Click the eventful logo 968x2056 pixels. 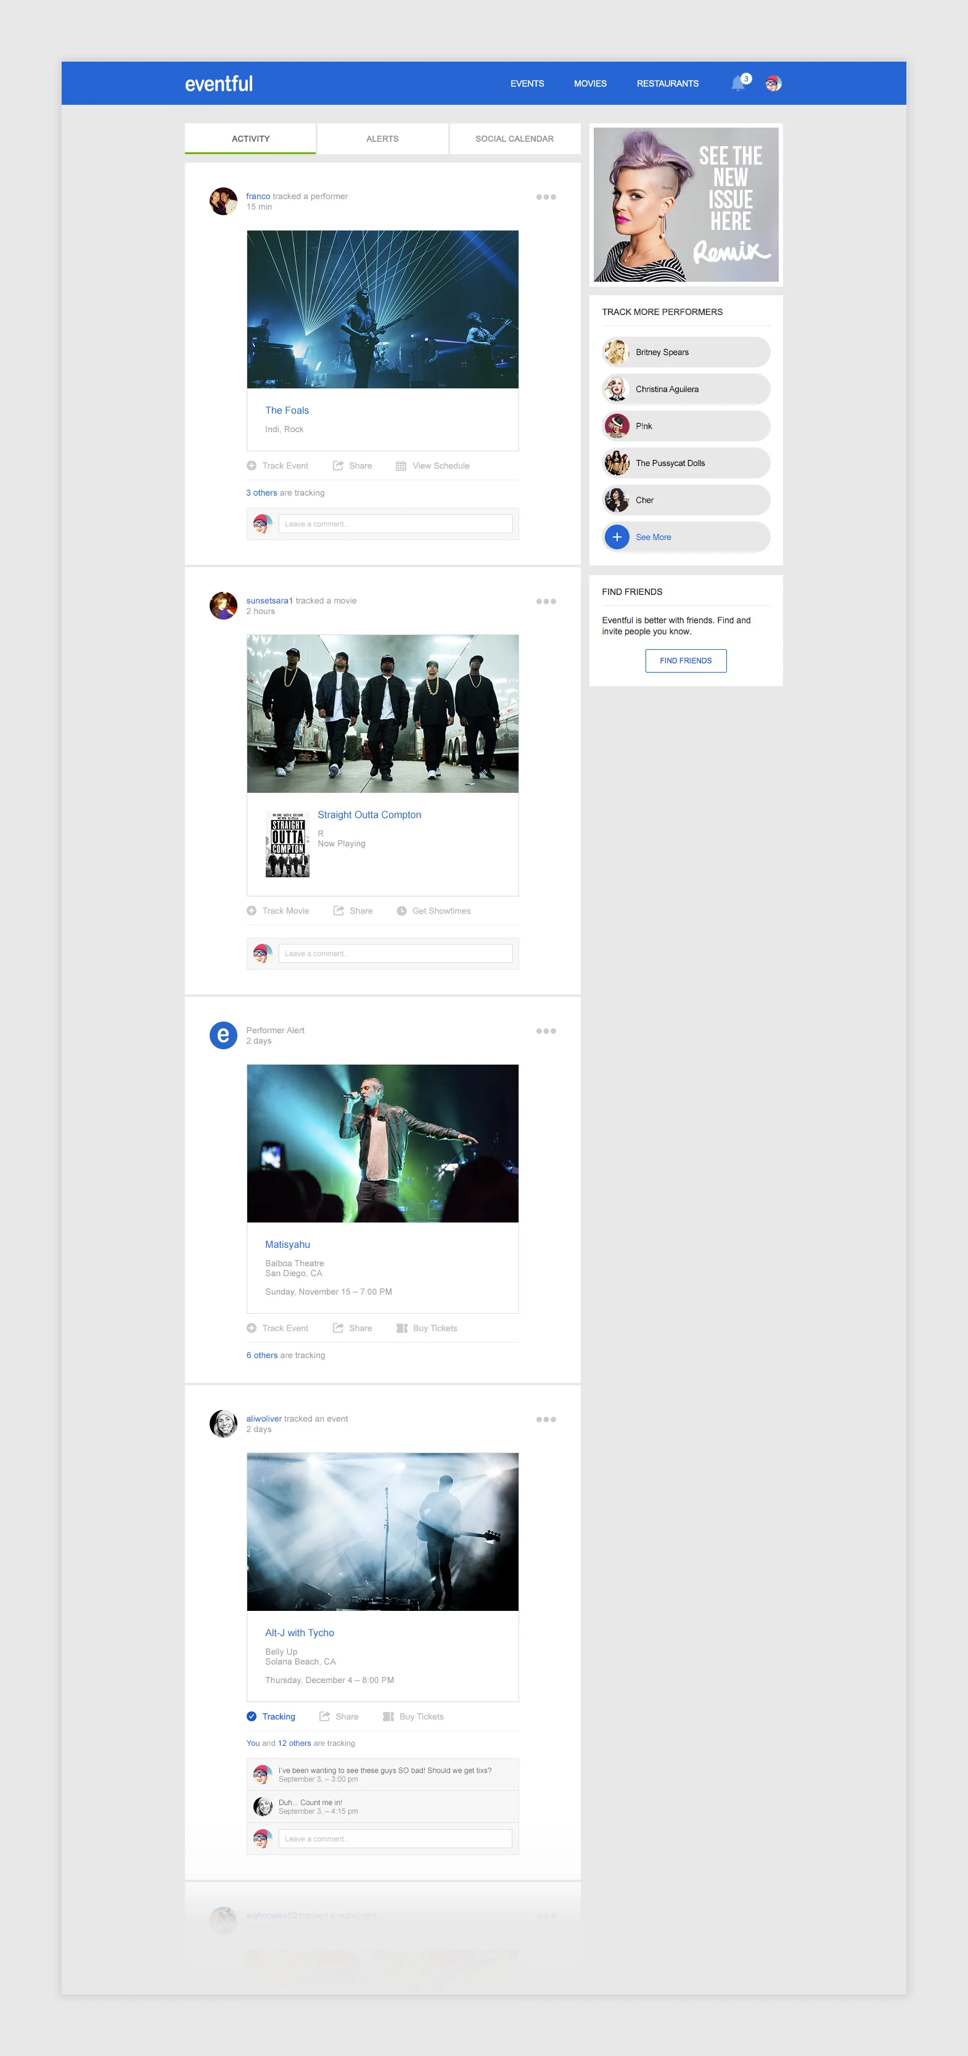[x=219, y=83]
